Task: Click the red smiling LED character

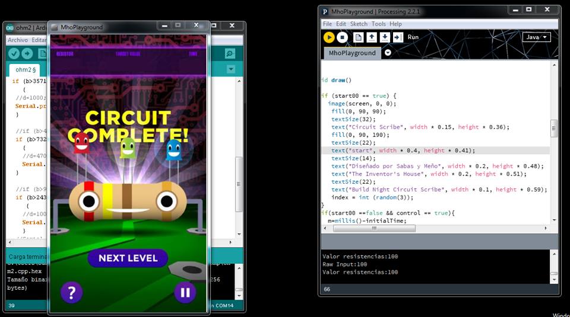Action: (x=81, y=142)
